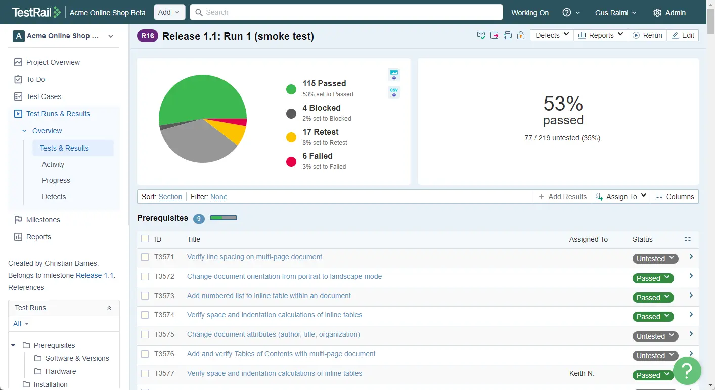Open the green help question mark bubble
This screenshot has width=715, height=390.
(687, 371)
